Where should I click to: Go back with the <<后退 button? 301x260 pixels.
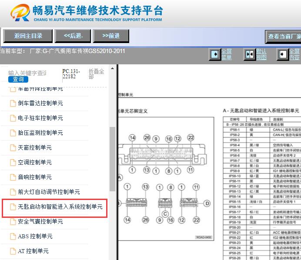click(x=73, y=36)
